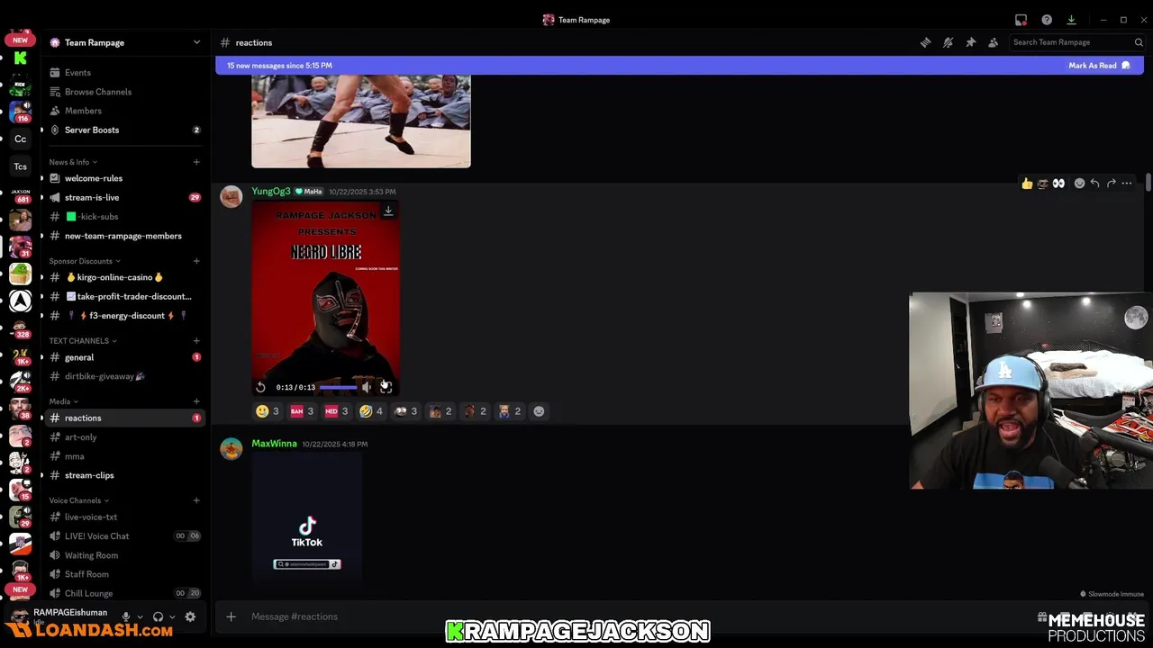Open the TikTok embed thumbnail

tap(307, 517)
